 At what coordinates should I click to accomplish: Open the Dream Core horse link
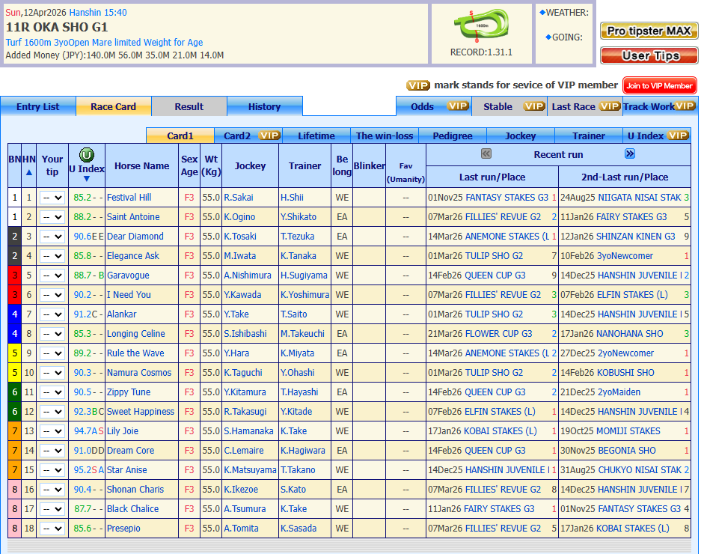point(131,450)
